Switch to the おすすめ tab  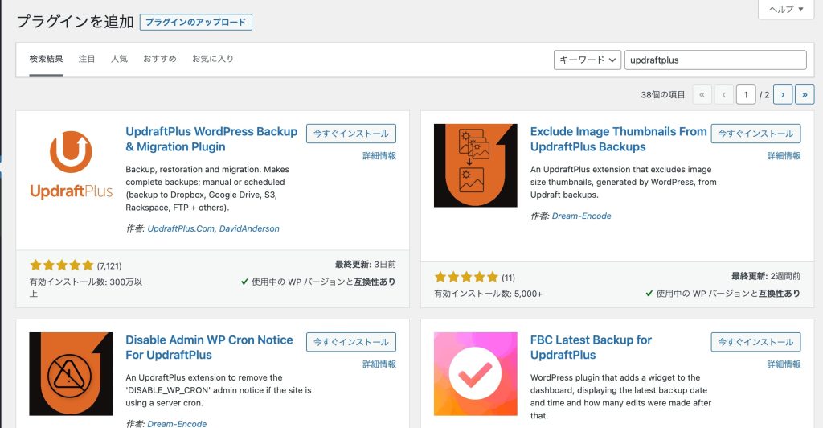(160, 59)
